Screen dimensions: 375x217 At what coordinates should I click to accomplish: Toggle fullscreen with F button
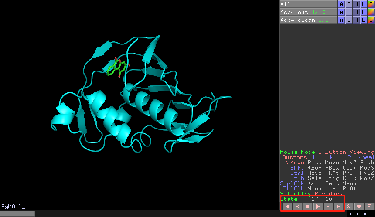click(x=369, y=206)
